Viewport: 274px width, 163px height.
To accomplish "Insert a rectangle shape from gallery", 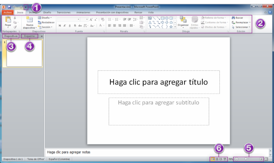I will coord(162,18).
